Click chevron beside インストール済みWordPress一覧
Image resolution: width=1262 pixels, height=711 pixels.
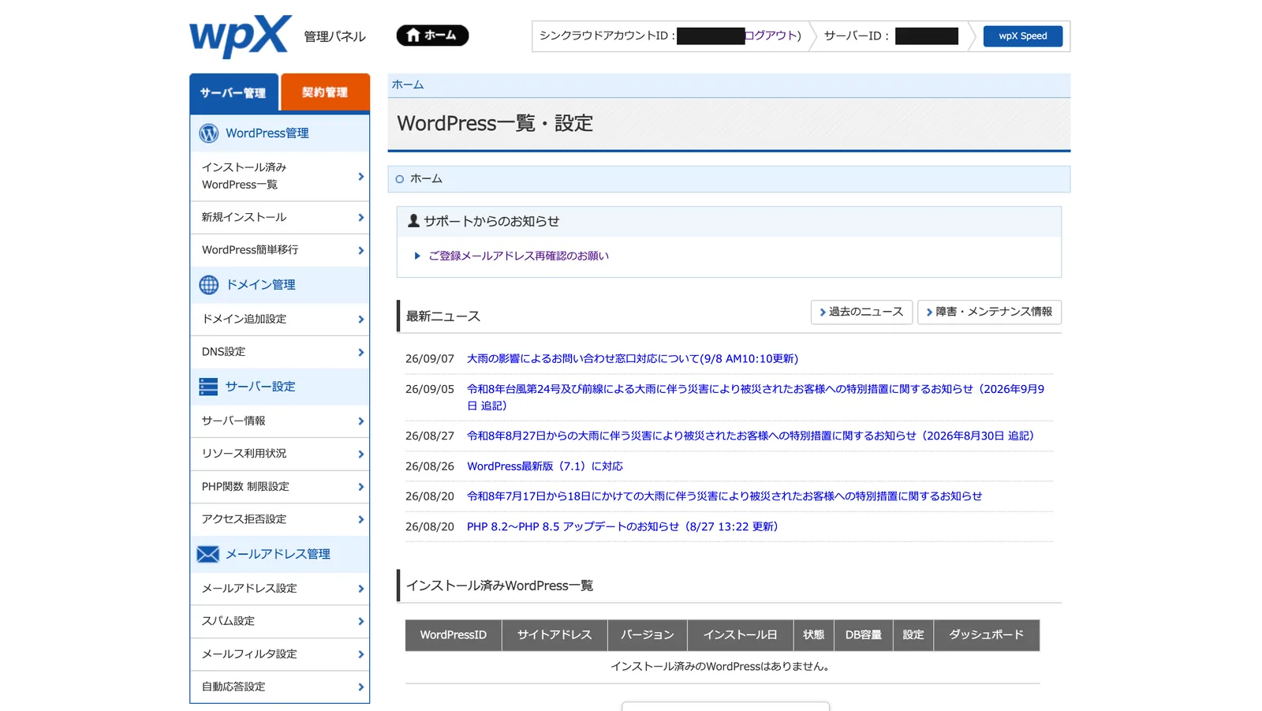[x=360, y=176]
